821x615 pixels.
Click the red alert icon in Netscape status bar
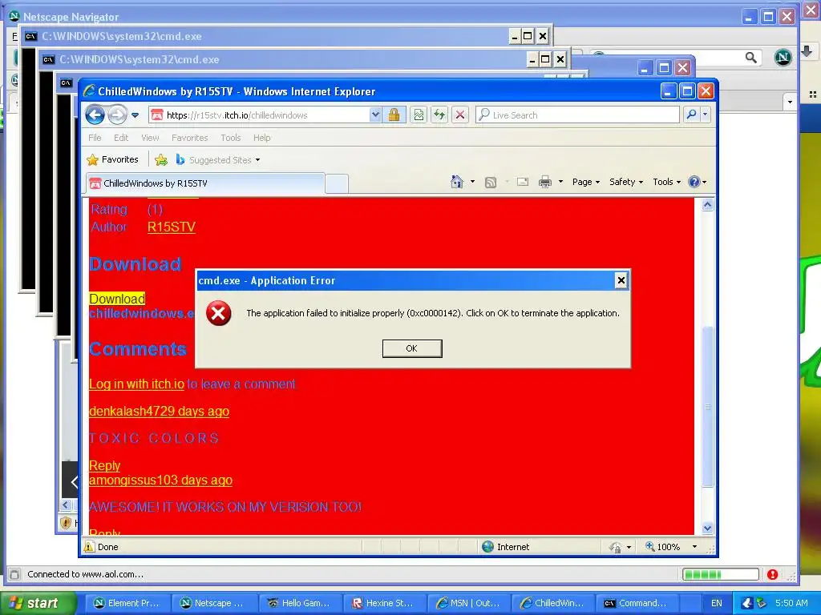[x=772, y=574]
